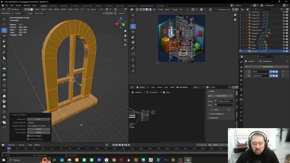Toggle Bevel modifier viewport display

(x=274, y=72)
